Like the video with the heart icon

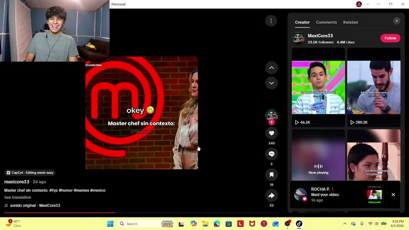[x=271, y=133]
